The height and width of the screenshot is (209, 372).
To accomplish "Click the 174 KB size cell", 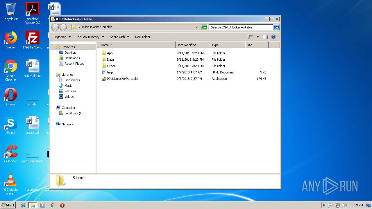I will tap(262, 79).
